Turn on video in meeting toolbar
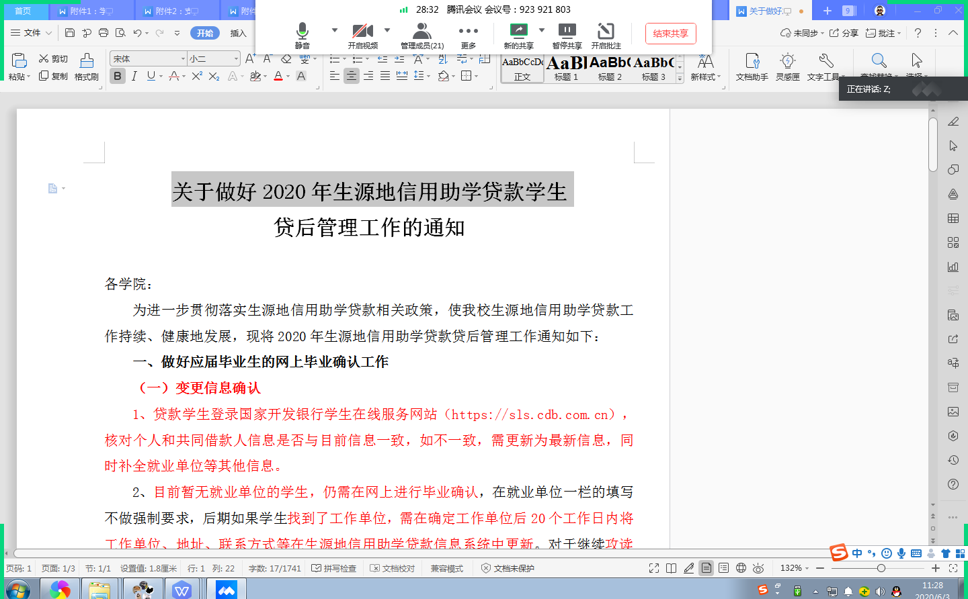The width and height of the screenshot is (968, 599). pos(362,35)
